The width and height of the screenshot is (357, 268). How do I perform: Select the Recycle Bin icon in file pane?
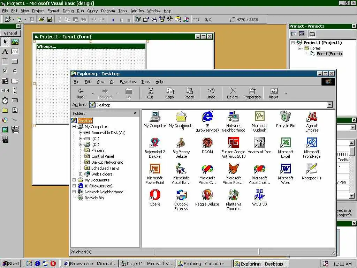pos(286,119)
